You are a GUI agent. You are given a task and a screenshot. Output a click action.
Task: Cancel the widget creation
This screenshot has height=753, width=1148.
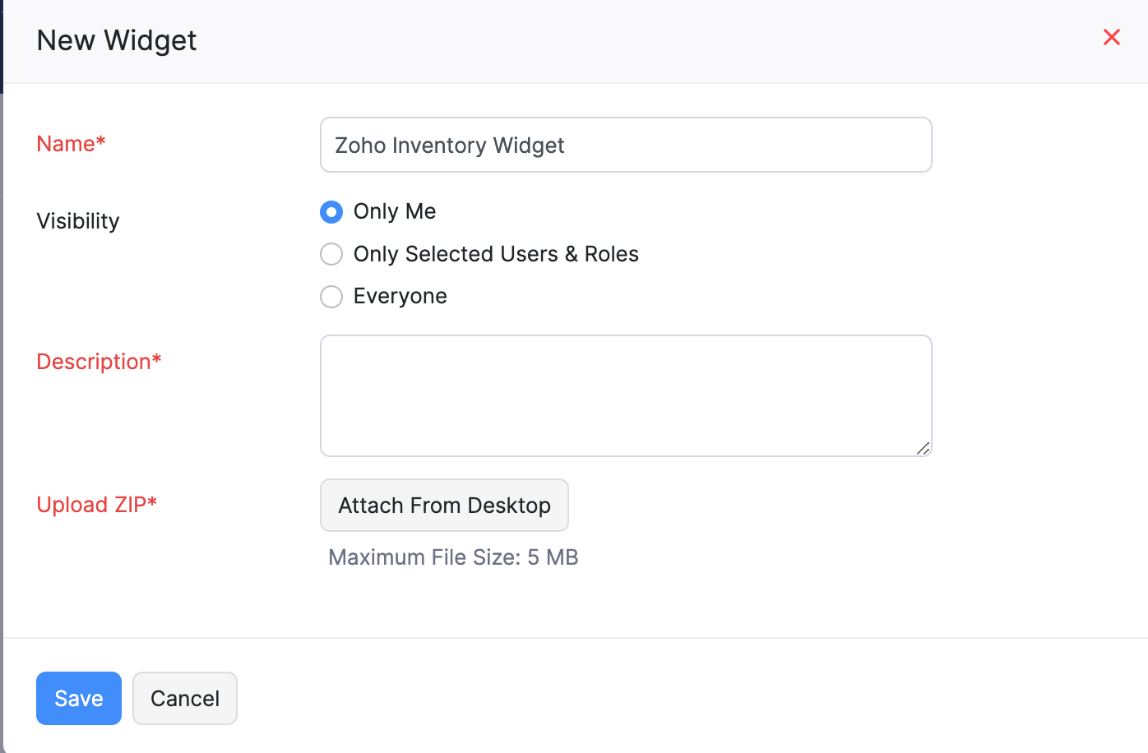185,698
